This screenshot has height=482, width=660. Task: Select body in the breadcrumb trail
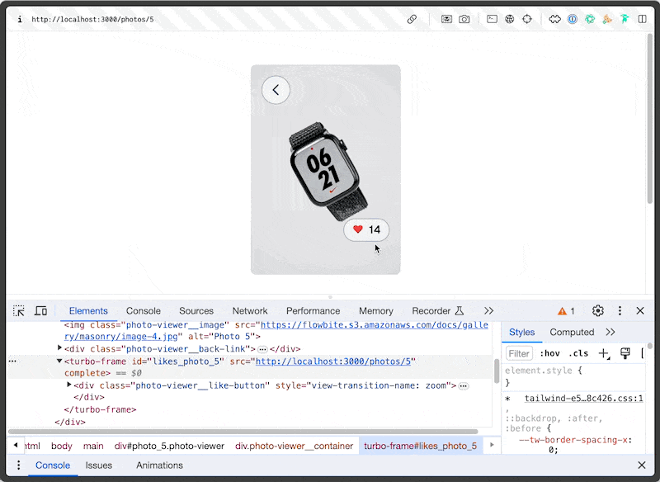click(62, 446)
